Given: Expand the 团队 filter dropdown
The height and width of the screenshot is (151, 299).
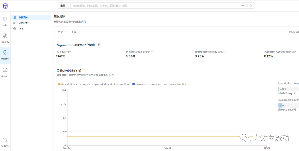Looking at the screenshot, I should click(x=62, y=32).
